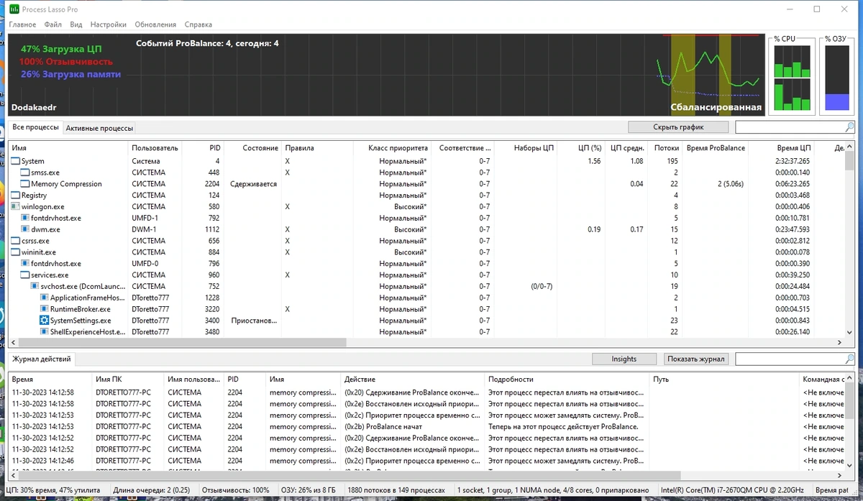
Task: Click log list vertical scrollbar up arrow
Action: [x=850, y=379]
